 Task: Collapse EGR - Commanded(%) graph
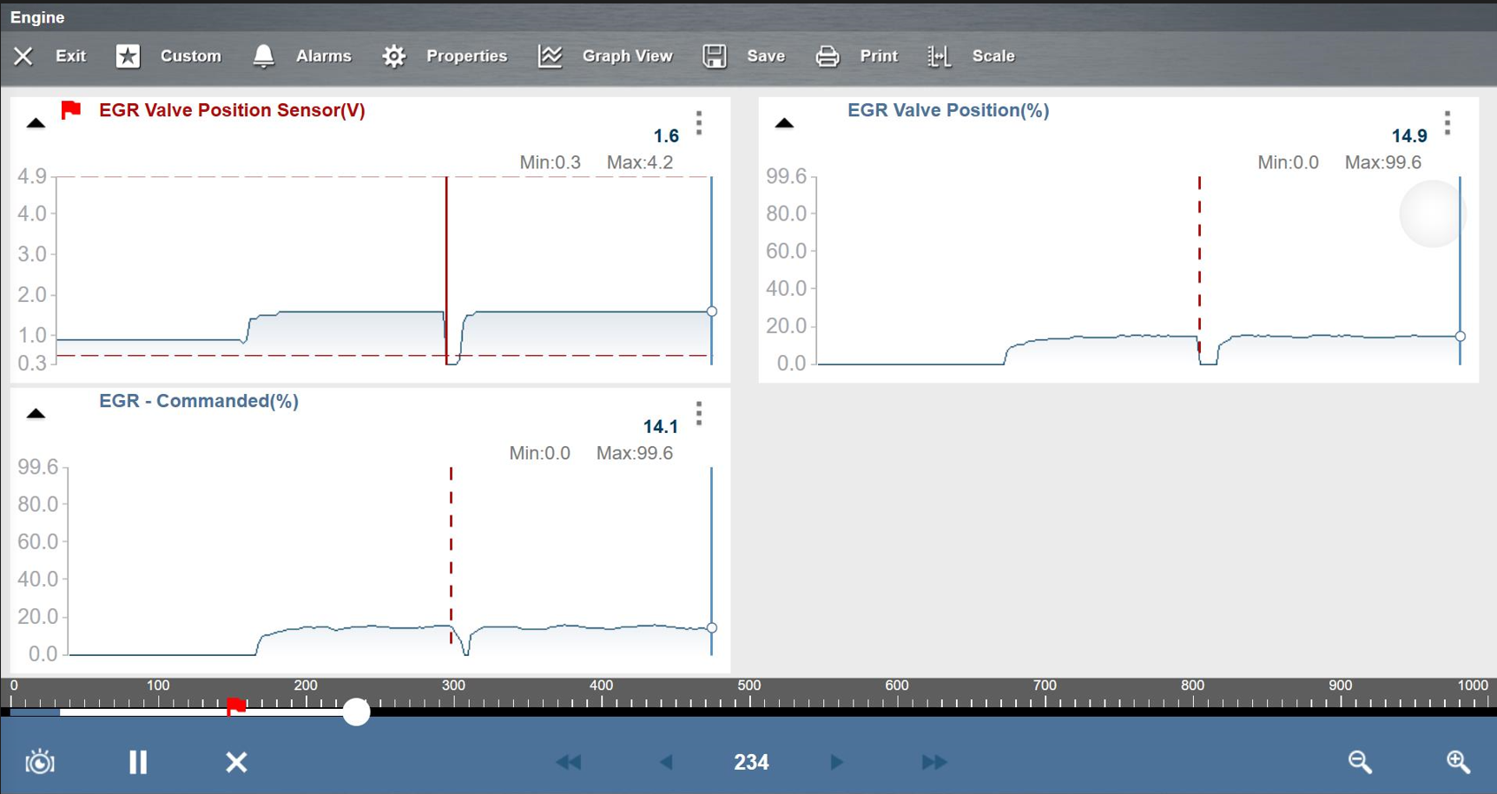36,414
